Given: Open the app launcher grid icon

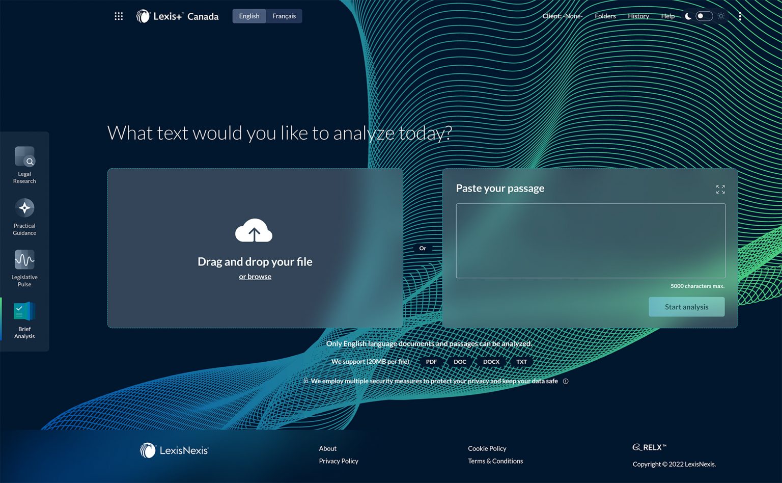Looking at the screenshot, I should tap(119, 16).
